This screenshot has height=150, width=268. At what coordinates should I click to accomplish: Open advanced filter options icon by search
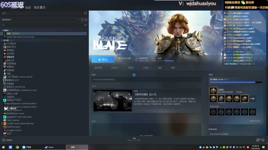click(x=85, y=25)
